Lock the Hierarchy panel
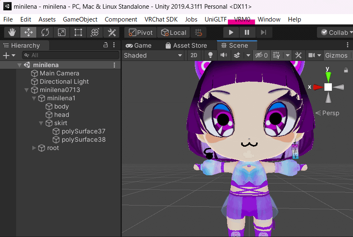 tap(105, 45)
